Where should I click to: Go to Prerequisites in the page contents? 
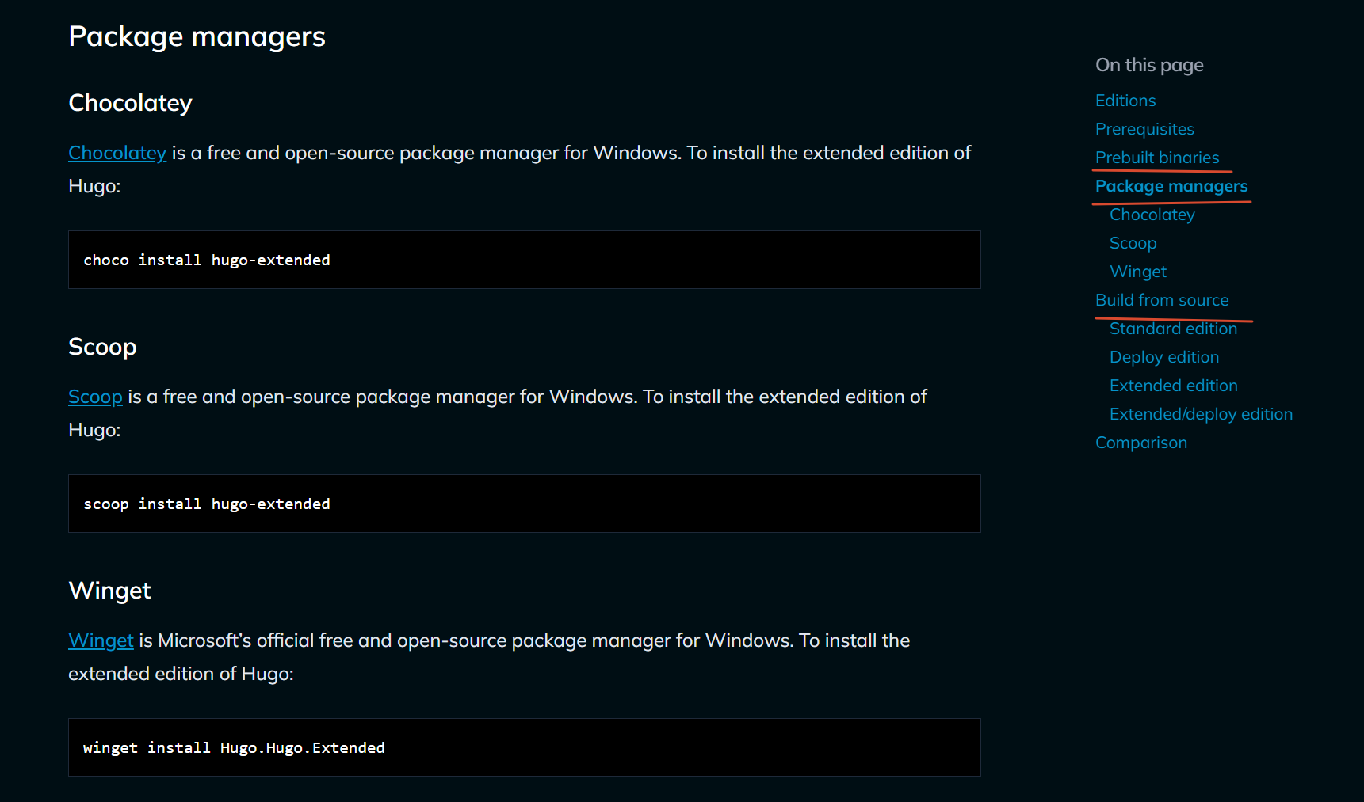tap(1144, 129)
